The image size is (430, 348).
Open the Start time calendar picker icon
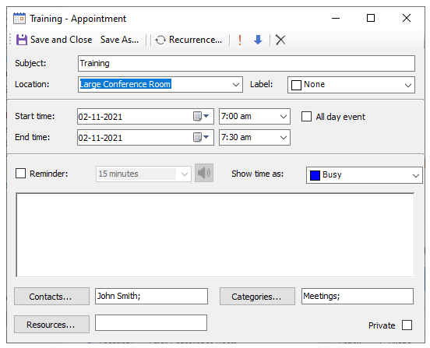201,116
